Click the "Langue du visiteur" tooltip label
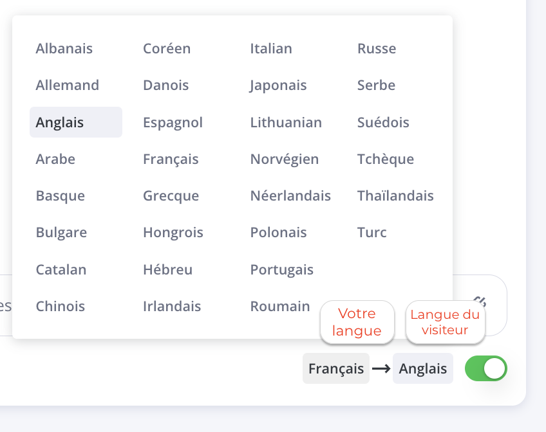 445,322
